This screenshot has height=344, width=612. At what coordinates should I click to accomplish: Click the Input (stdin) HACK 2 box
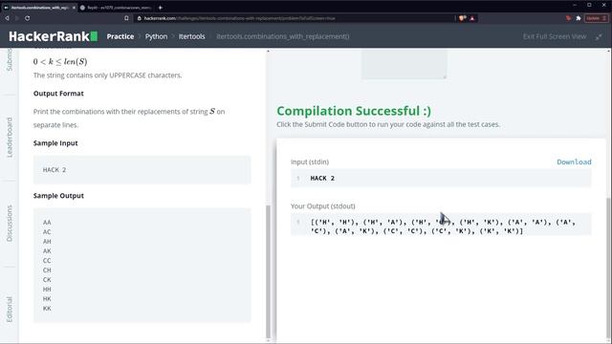[441, 179]
